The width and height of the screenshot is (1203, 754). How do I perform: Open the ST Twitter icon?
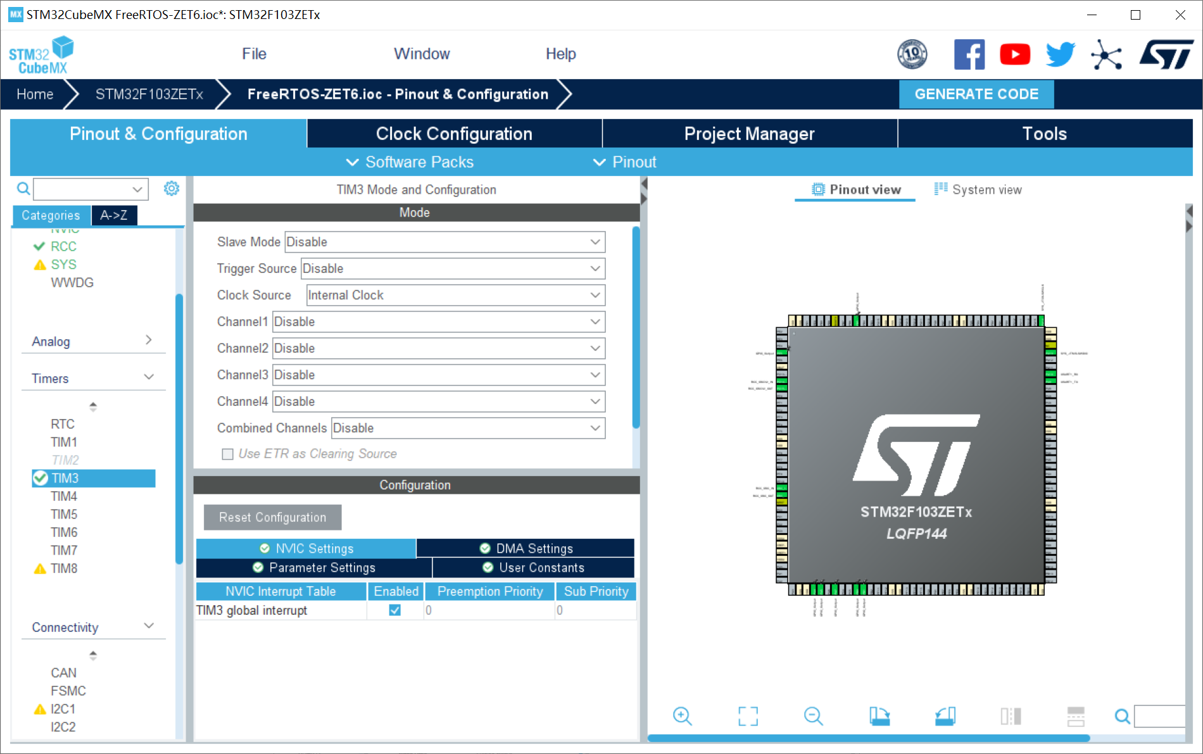(1061, 54)
